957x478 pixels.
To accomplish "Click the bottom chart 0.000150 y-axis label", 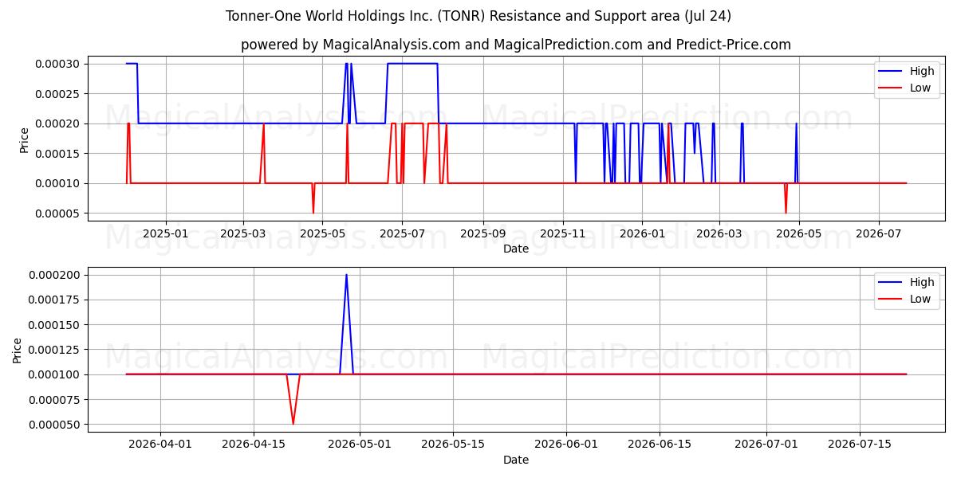I will [x=53, y=325].
